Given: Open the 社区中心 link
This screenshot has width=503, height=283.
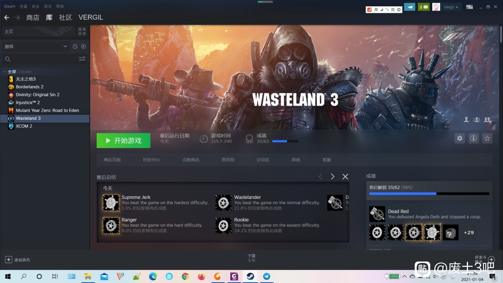Looking at the screenshot, I should [x=151, y=160].
